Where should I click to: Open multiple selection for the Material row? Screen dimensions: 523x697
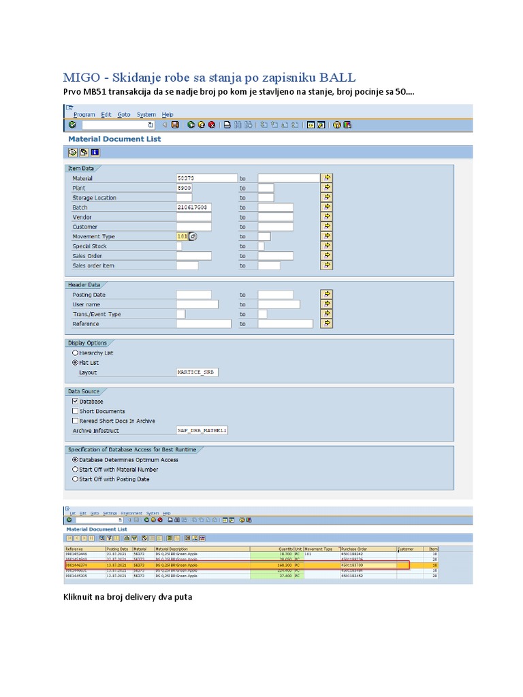[x=327, y=178]
